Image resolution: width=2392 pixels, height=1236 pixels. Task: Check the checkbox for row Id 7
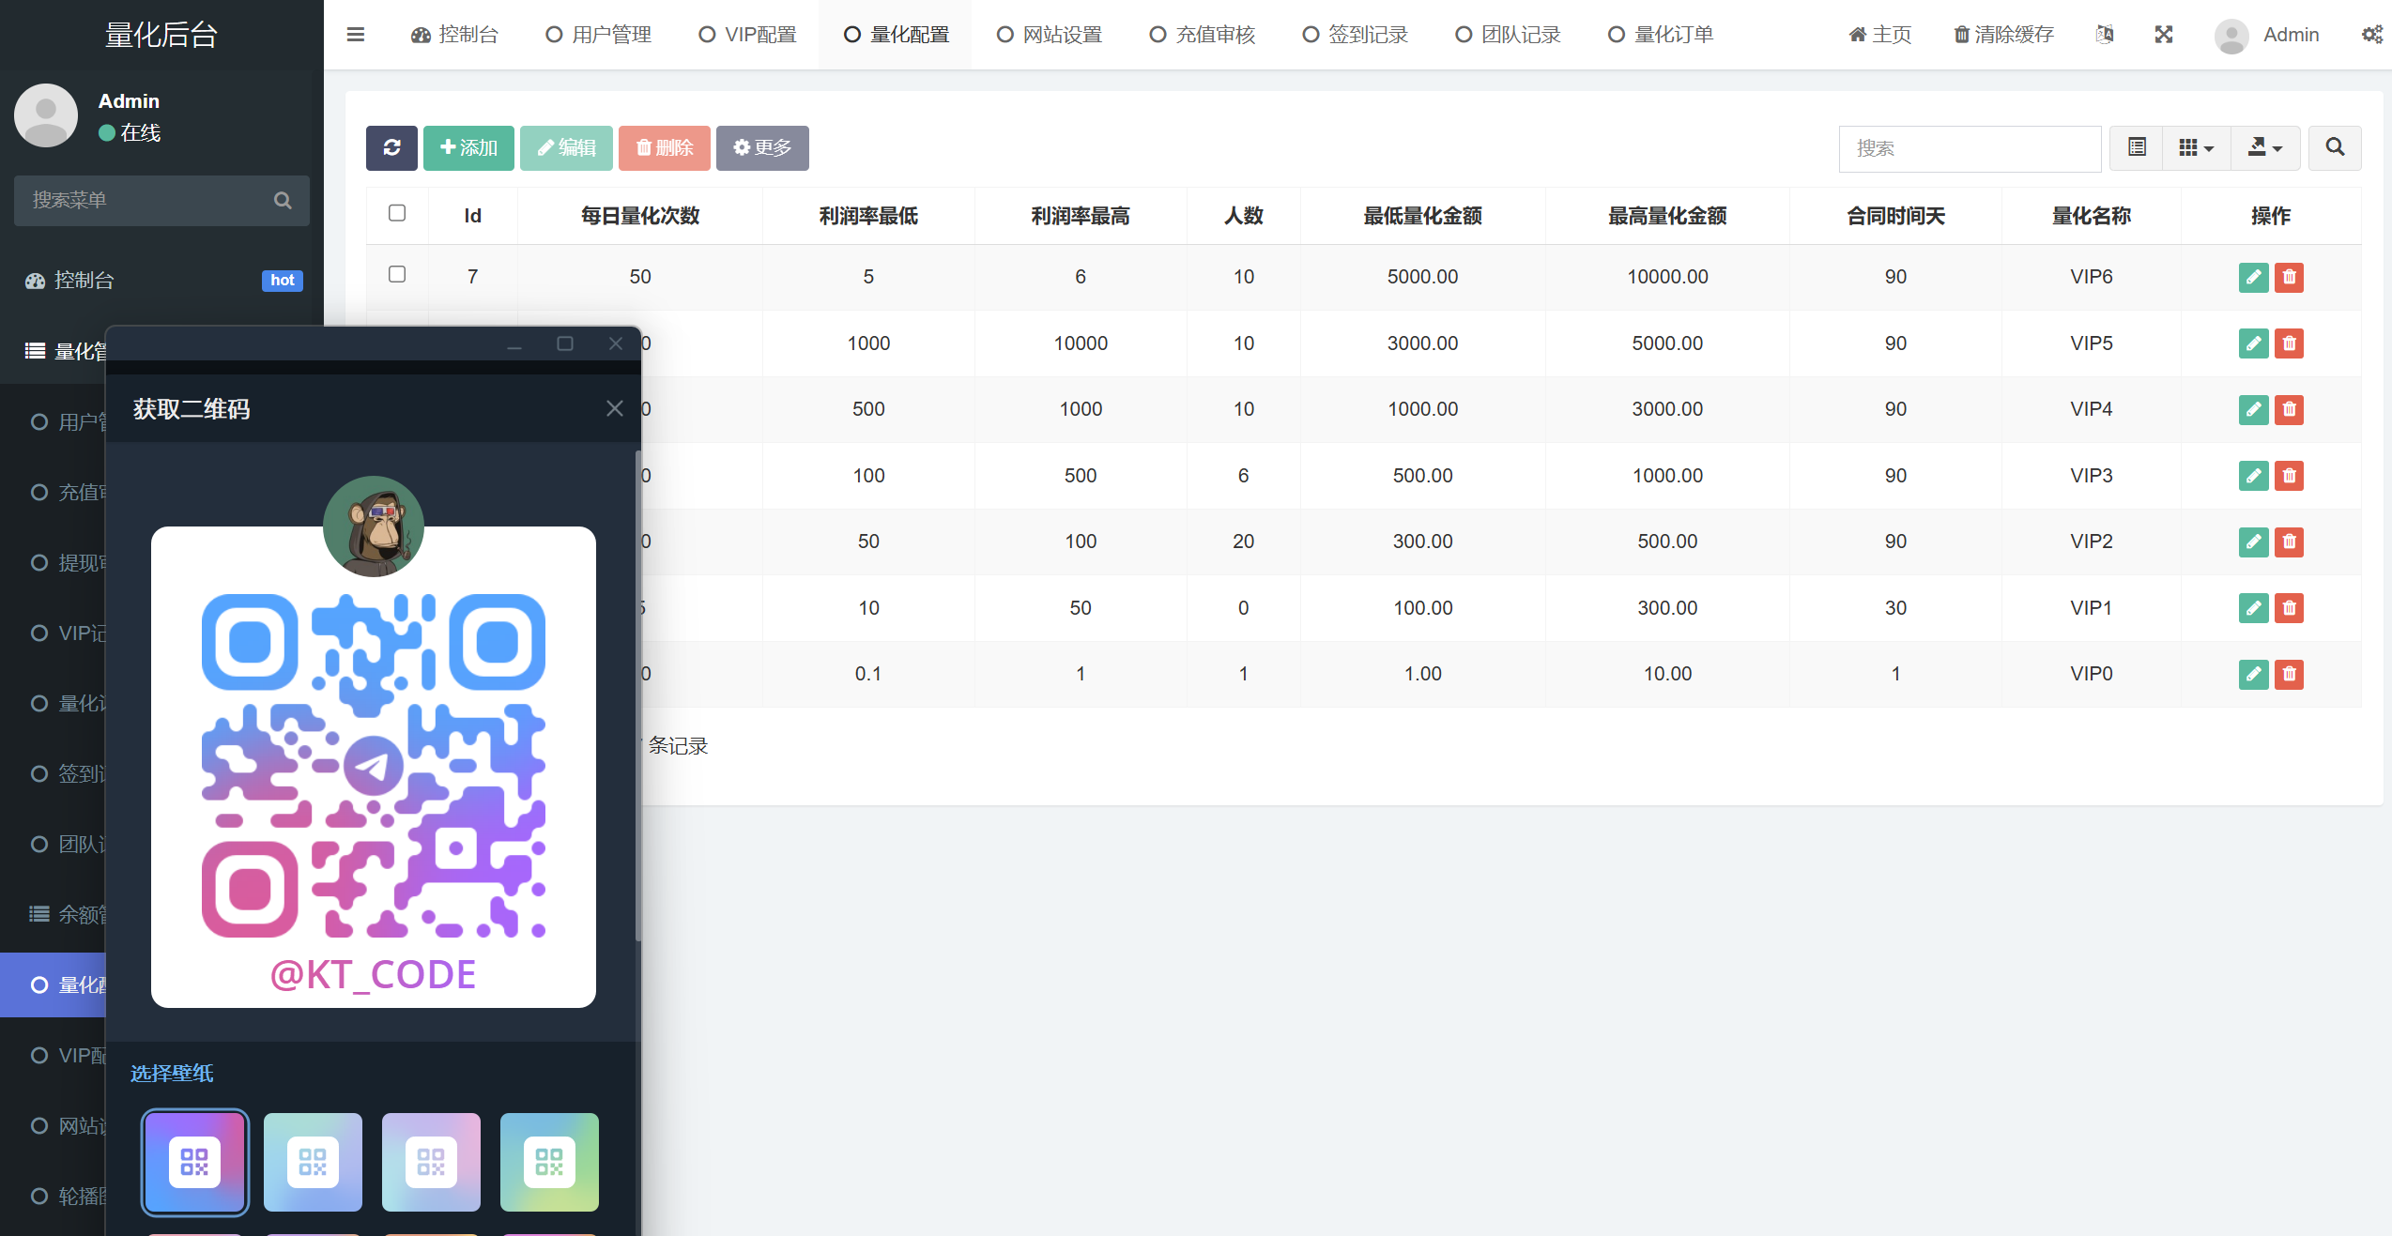[397, 274]
